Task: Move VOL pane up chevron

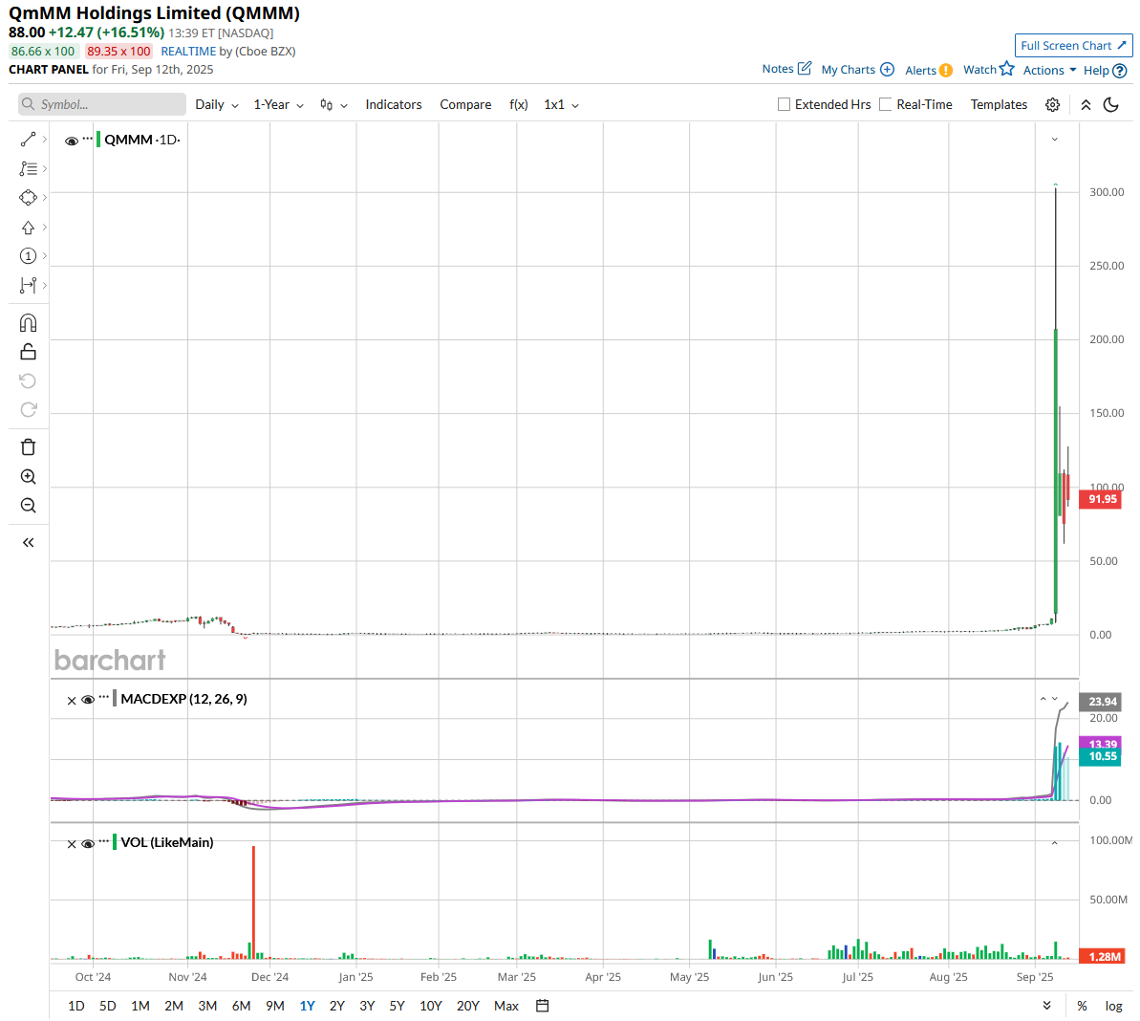Action: click(1055, 843)
